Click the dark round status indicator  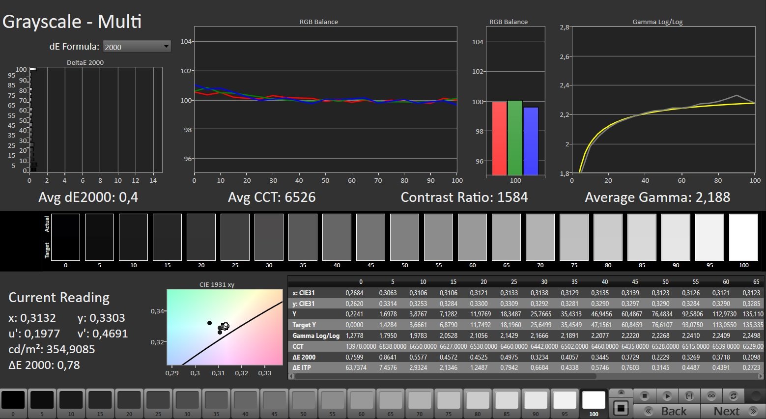pos(755,396)
